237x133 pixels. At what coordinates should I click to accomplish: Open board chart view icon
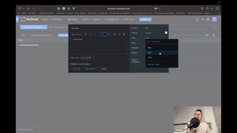[207, 35]
